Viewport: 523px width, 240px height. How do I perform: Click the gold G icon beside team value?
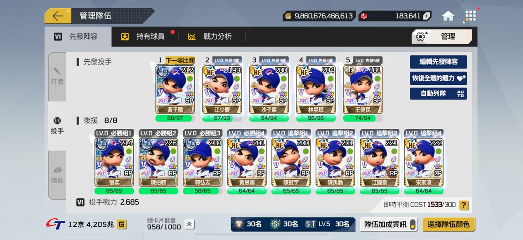pyautogui.click(x=122, y=225)
